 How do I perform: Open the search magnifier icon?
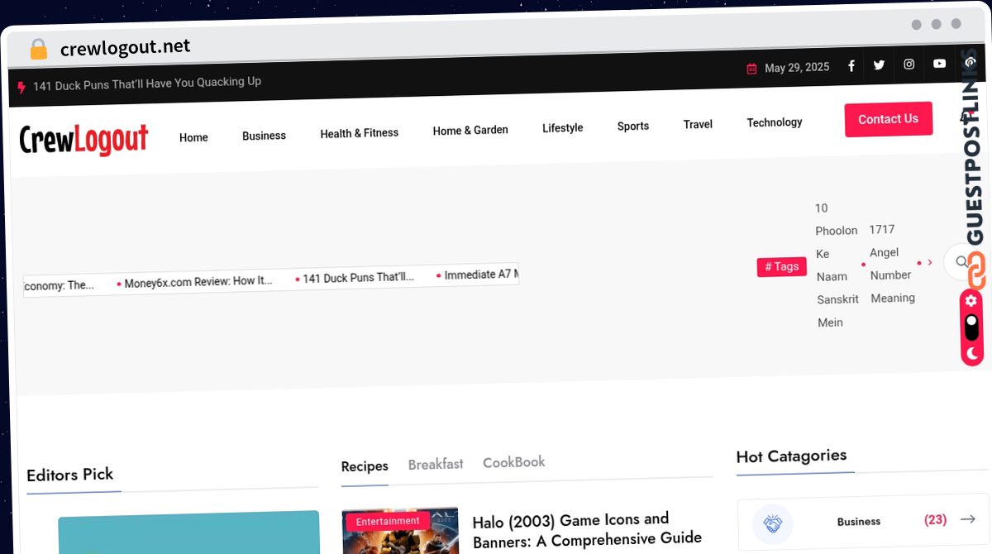[x=961, y=261]
